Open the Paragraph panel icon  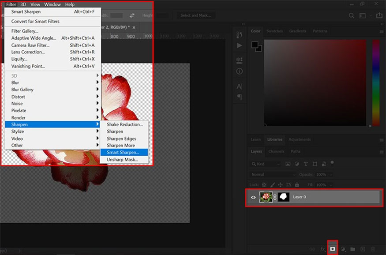pos(239,97)
